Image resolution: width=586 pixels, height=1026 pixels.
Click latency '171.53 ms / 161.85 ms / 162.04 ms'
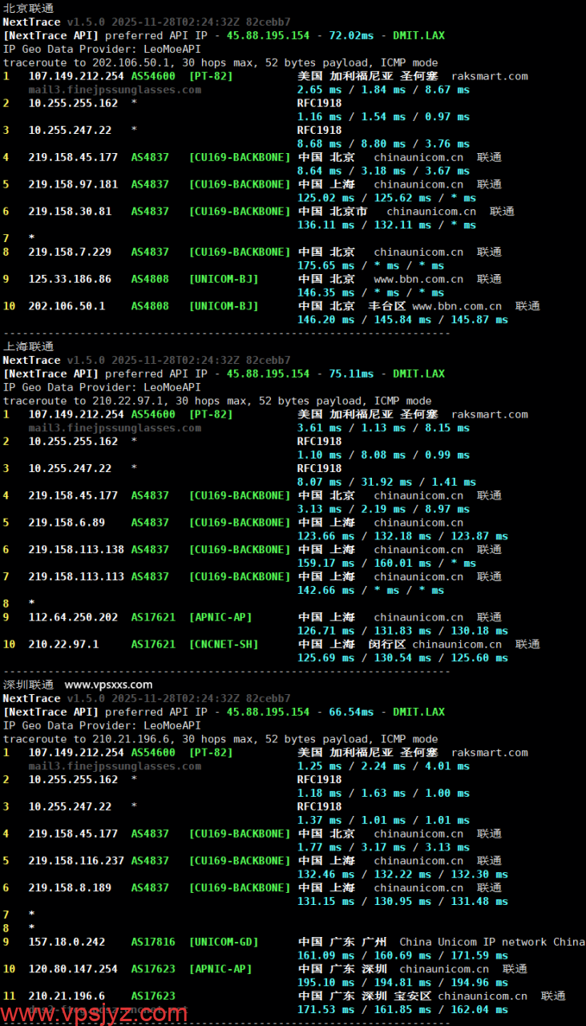pos(402,1010)
